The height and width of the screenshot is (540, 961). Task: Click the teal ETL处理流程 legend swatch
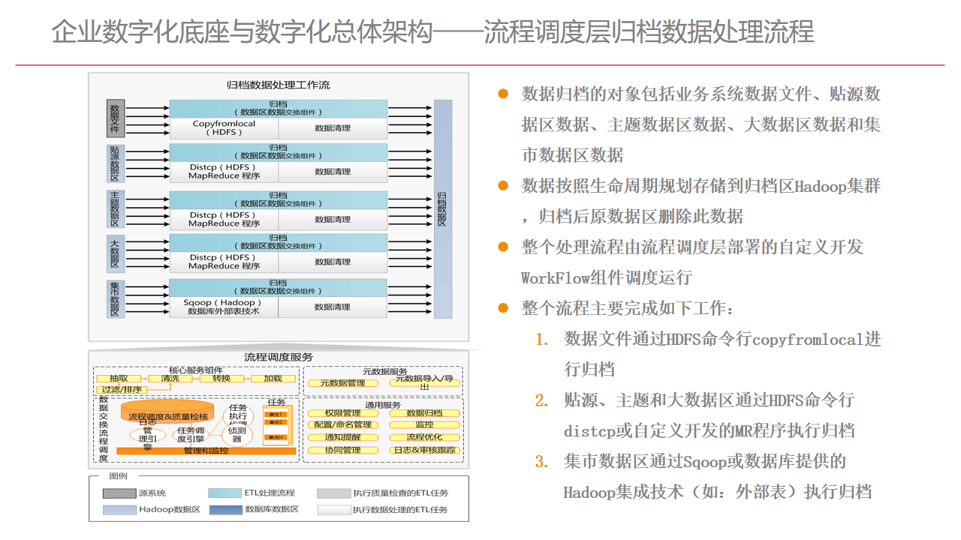[224, 493]
